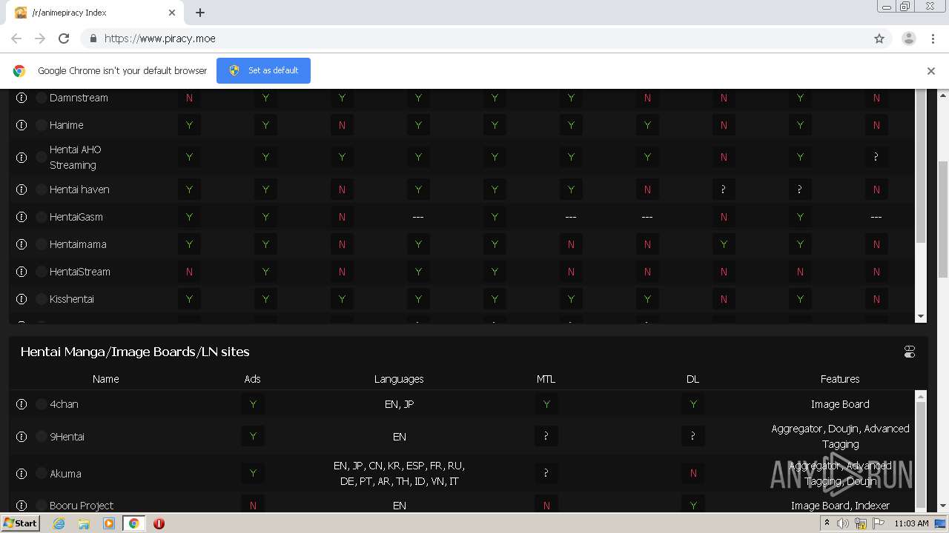The height and width of the screenshot is (533, 949).
Task: Set Chrome as default browser
Action: pos(263,70)
